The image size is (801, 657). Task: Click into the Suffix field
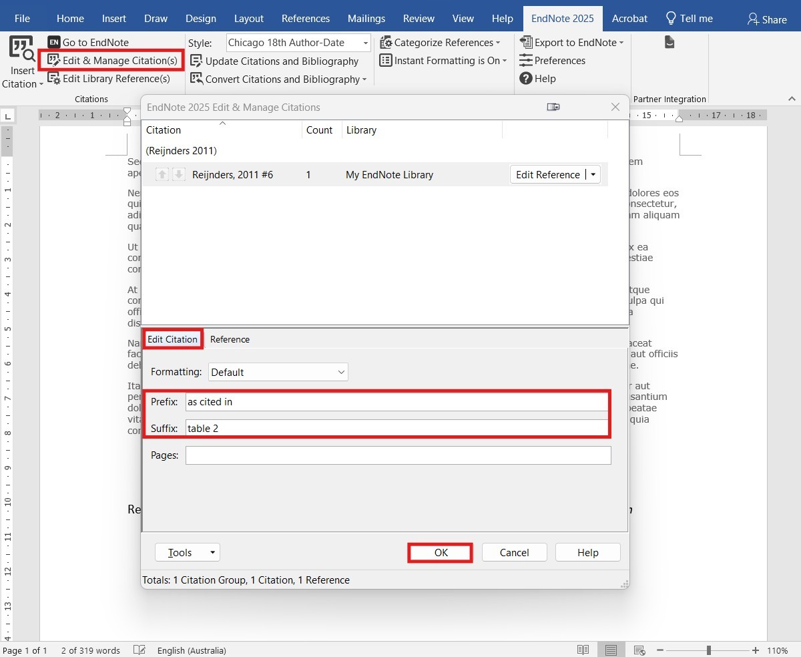(398, 428)
